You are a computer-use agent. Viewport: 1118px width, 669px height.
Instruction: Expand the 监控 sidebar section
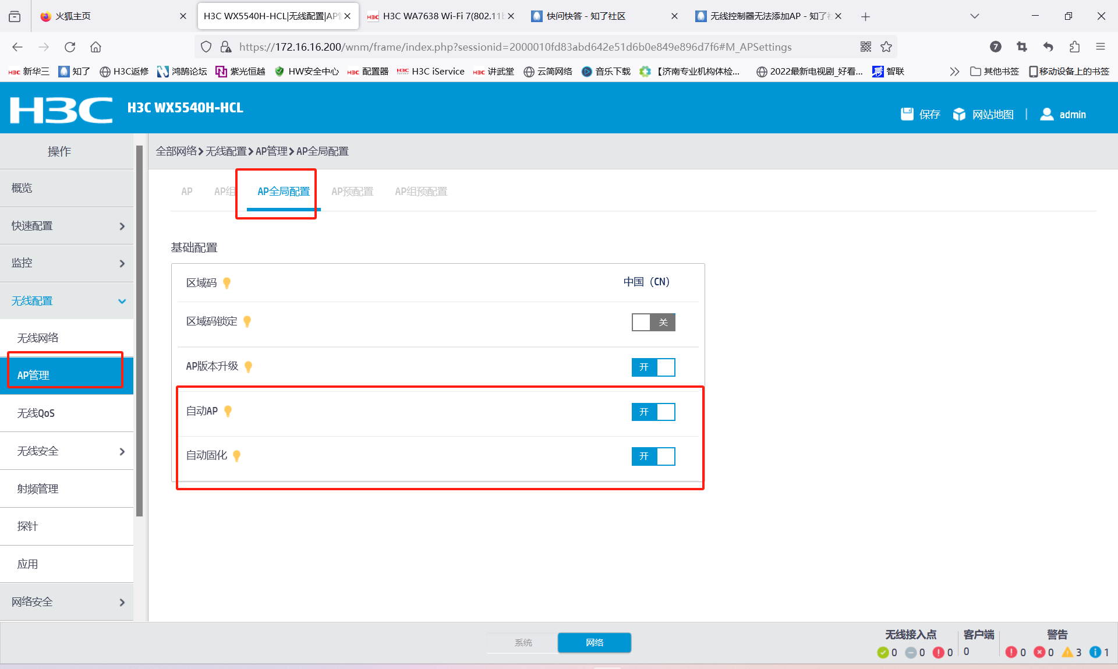(66, 263)
